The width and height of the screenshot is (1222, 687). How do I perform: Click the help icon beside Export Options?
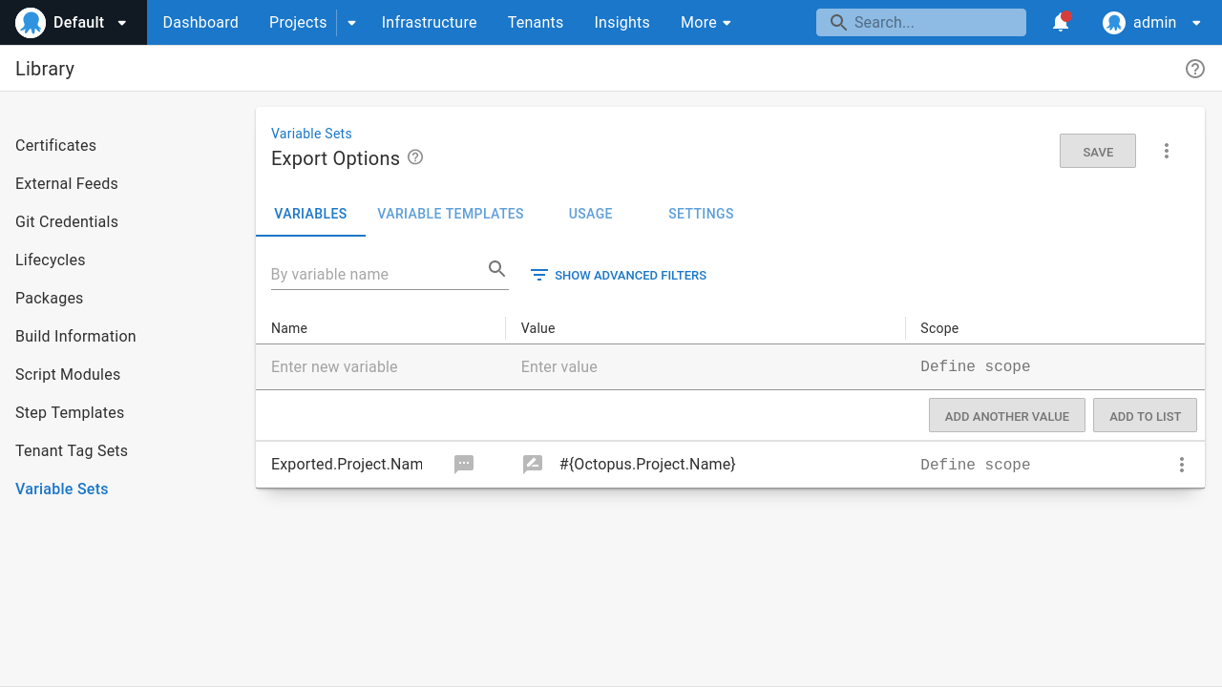(414, 157)
